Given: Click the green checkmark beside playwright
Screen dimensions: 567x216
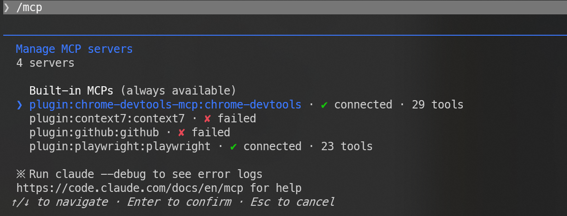Looking at the screenshot, I should coord(233,146).
